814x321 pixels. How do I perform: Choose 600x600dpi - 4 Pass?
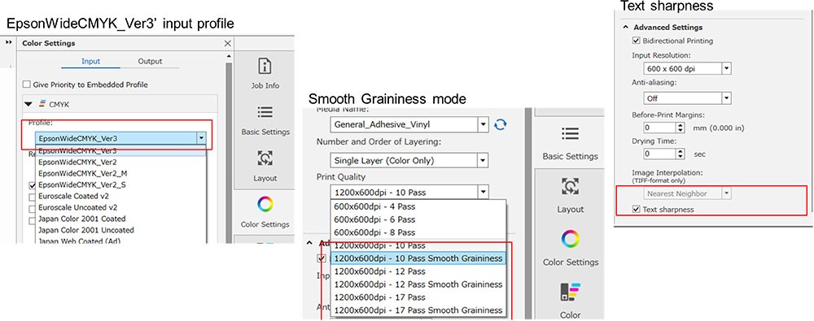point(418,206)
